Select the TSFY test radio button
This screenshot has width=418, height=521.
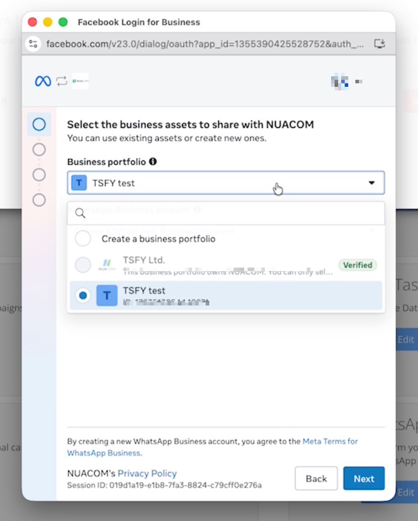(83, 295)
